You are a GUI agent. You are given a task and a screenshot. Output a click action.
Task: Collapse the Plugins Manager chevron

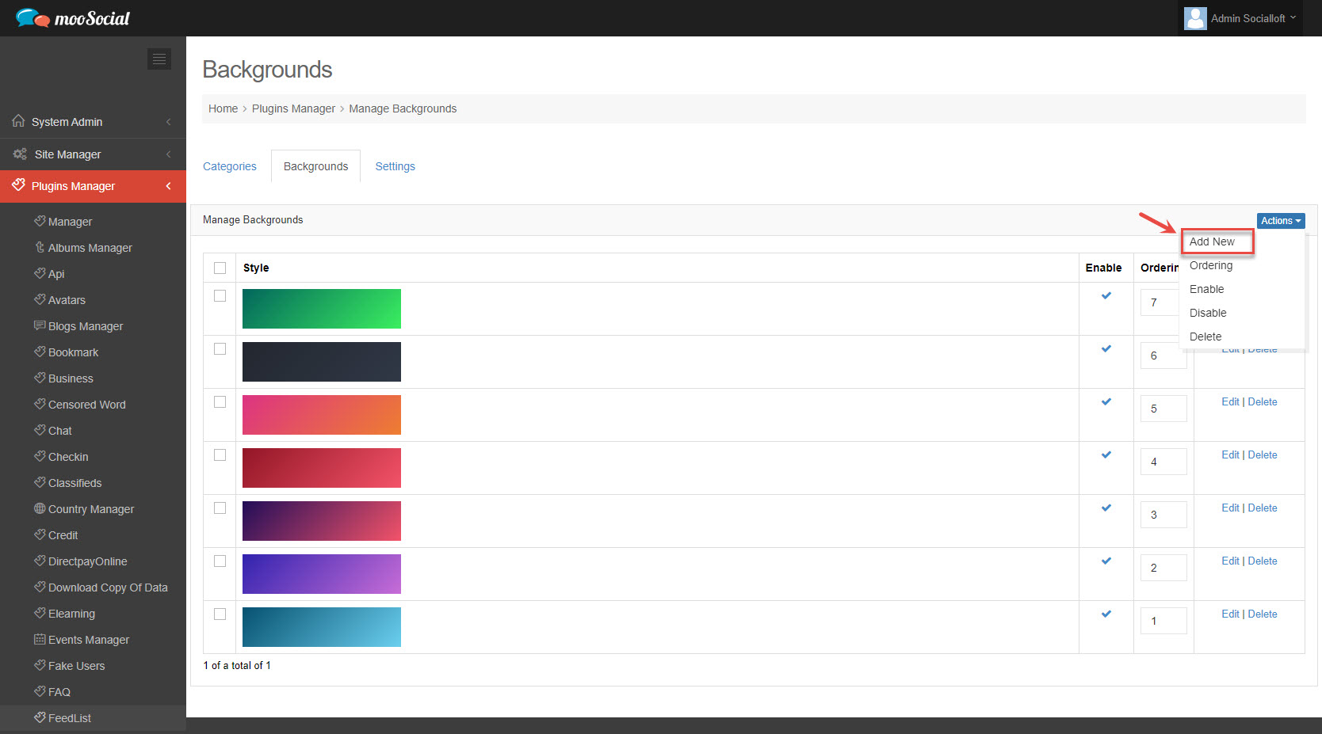pos(168,186)
